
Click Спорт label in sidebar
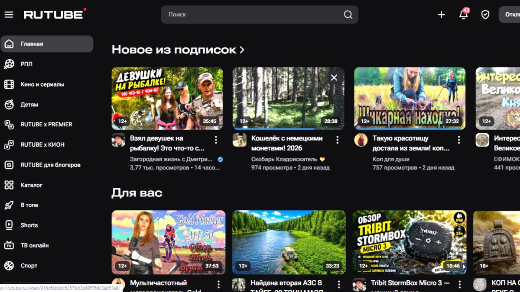click(29, 266)
